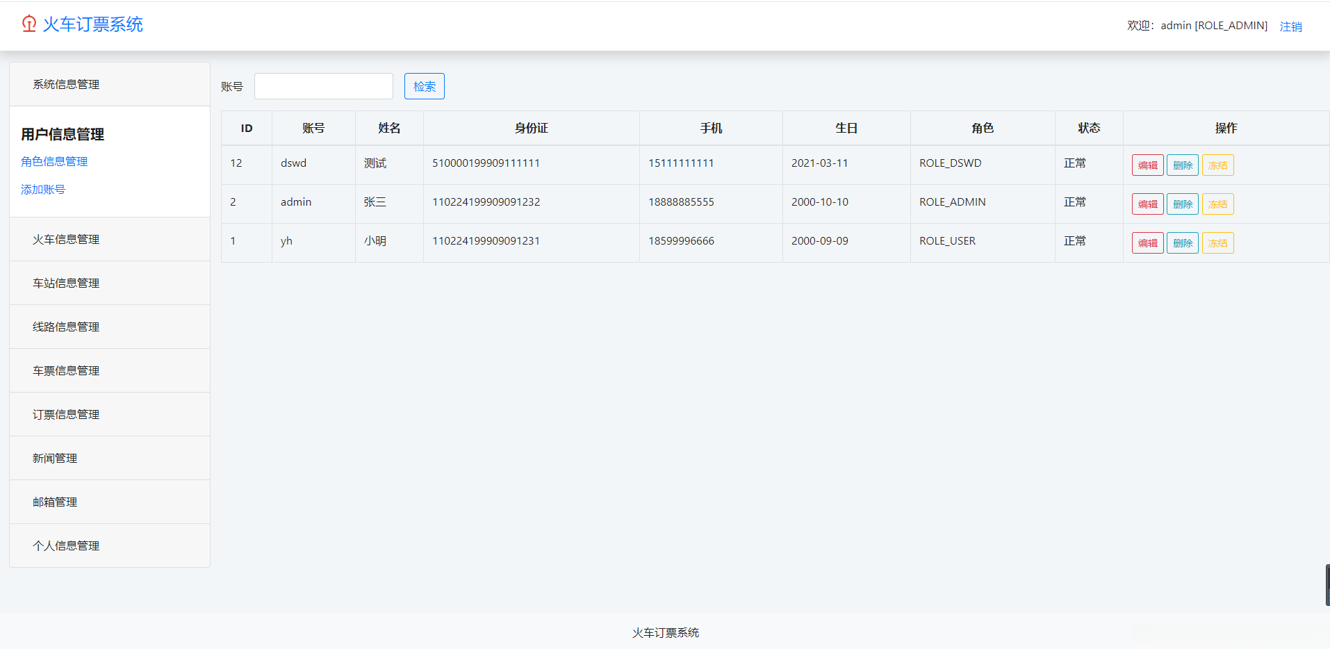Collapse the 用户信息管理 sidebar section
This screenshot has height=649, width=1330.
(x=63, y=134)
